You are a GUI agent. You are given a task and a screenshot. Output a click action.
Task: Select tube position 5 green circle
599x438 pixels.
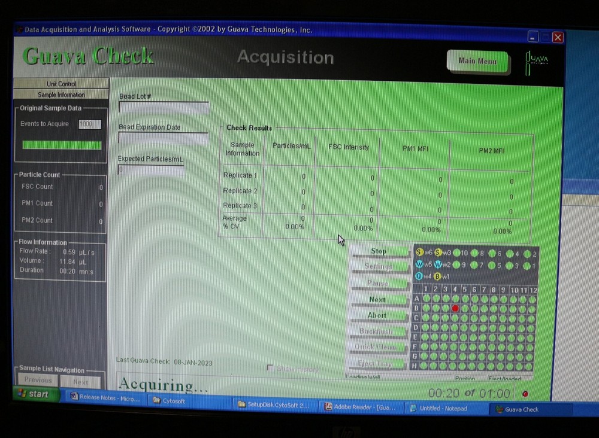click(x=492, y=265)
